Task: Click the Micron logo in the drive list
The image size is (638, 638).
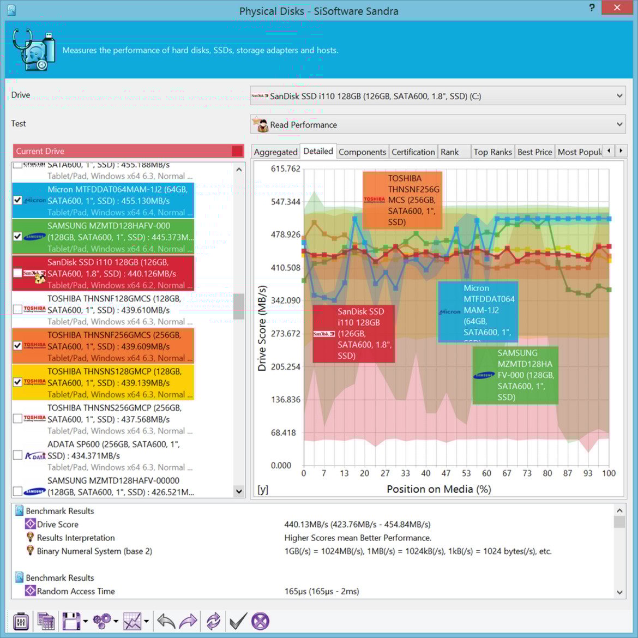Action: coord(35,200)
